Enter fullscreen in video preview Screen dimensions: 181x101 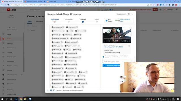click(129, 41)
